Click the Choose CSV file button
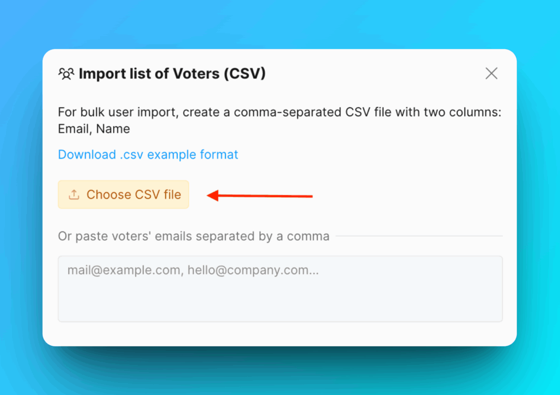Screen dimensions: 560x395 (123, 194)
